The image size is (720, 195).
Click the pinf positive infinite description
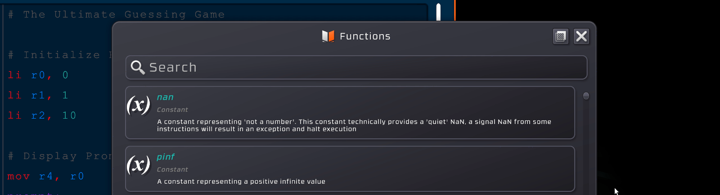(x=241, y=182)
